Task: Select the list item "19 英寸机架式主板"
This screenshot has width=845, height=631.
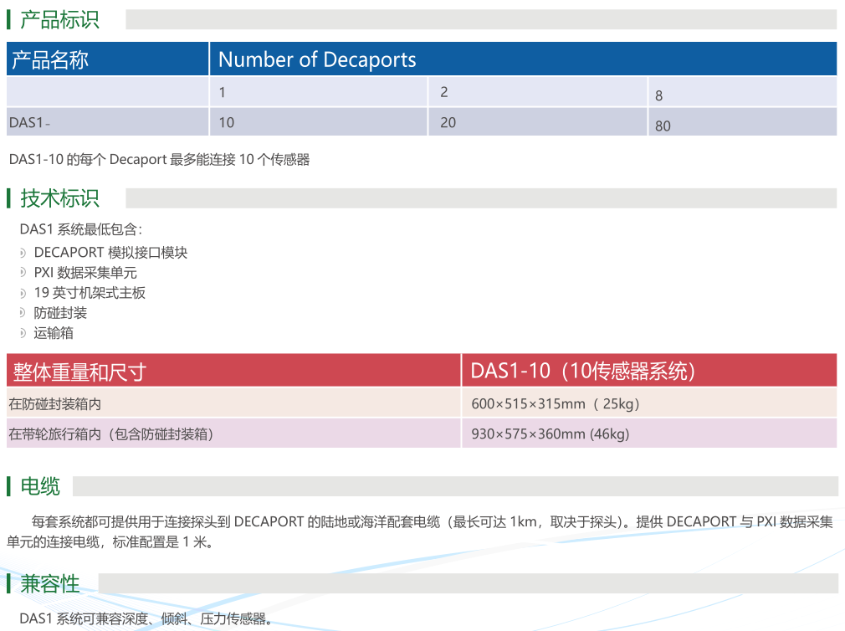Action: point(90,293)
